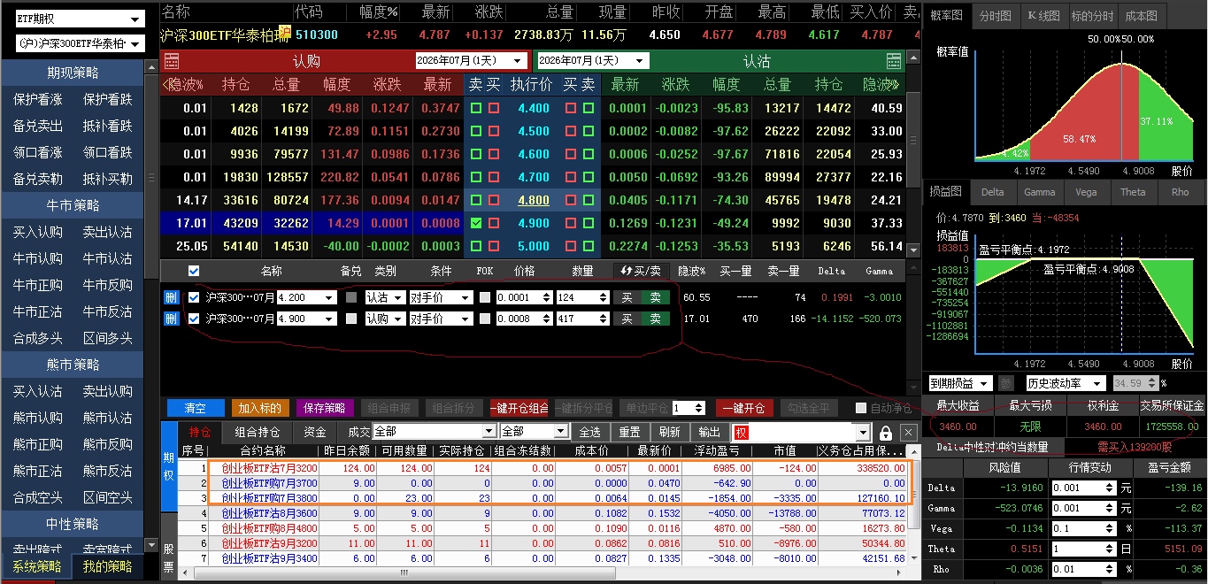Select the 买入认购 bull strategy
Viewport: 1208px width, 584px height.
[38, 232]
